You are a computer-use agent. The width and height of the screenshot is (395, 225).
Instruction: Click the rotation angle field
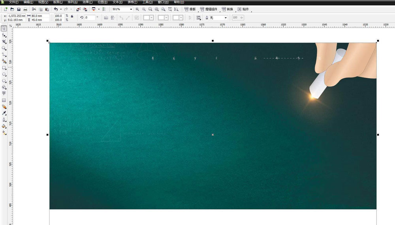(89, 18)
